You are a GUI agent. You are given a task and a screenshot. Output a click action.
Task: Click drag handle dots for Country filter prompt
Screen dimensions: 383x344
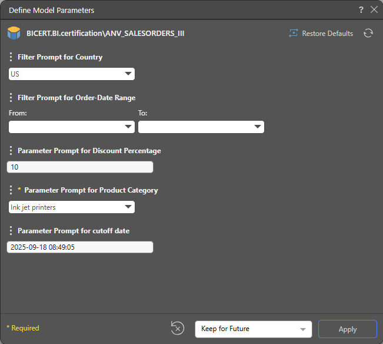pyautogui.click(x=11, y=57)
